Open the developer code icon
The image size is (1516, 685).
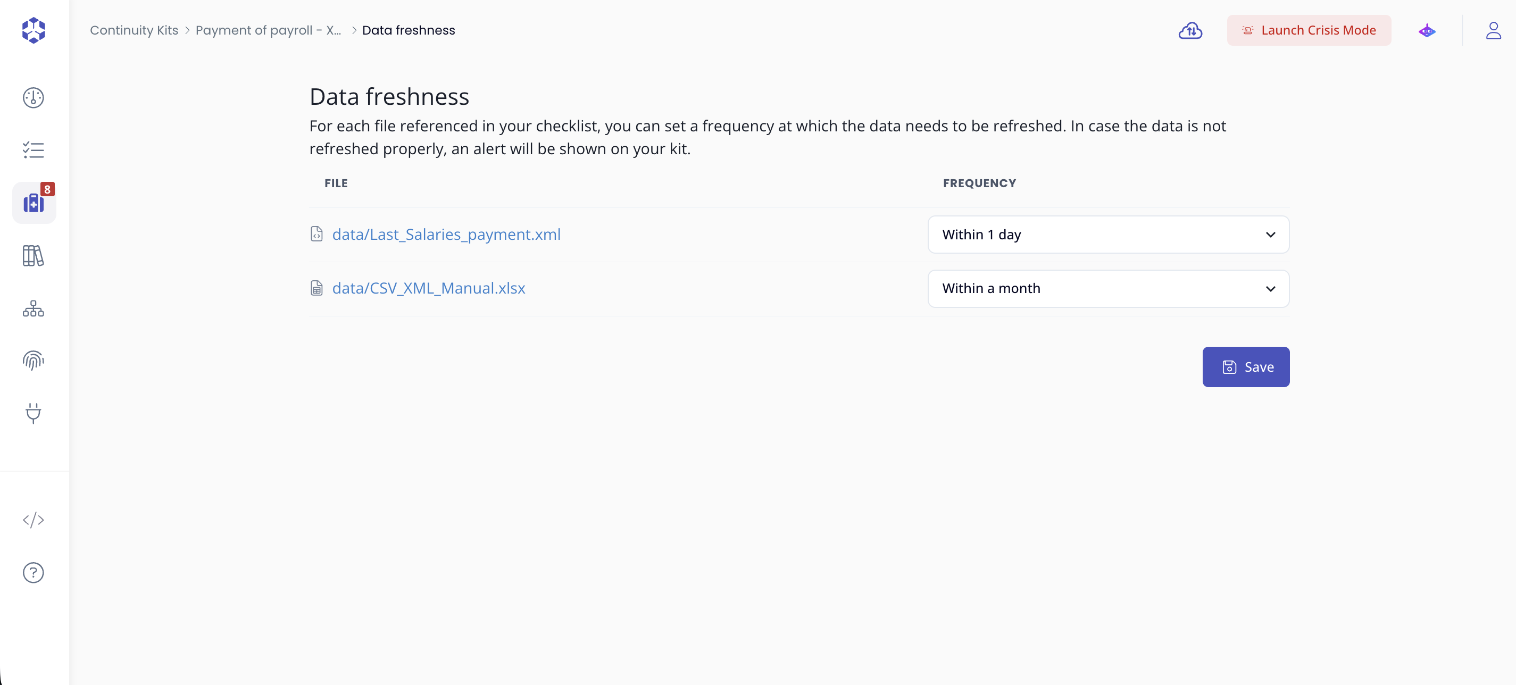tap(33, 520)
